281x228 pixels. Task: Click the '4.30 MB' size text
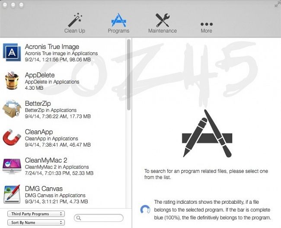34,88
